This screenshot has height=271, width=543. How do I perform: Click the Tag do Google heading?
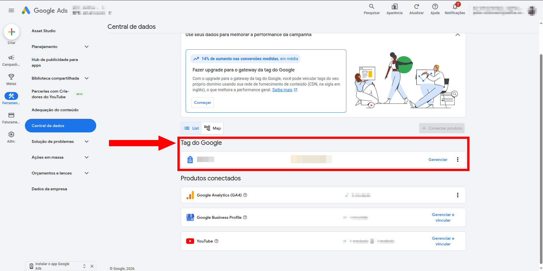pyautogui.click(x=201, y=143)
